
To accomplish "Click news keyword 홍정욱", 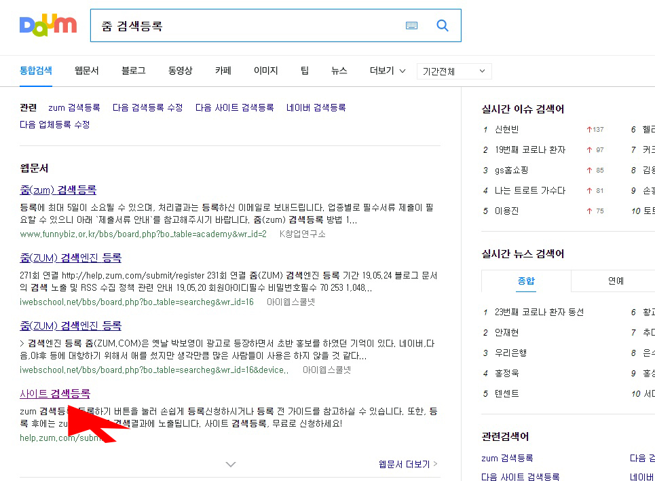I will (507, 373).
